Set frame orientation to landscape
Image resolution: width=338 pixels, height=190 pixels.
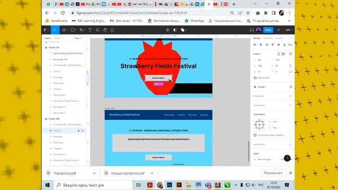(x=283, y=54)
